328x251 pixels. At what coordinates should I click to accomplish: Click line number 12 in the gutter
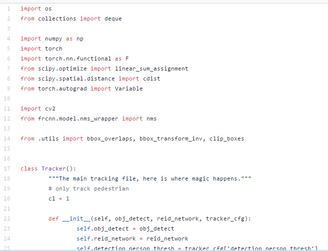[7, 118]
